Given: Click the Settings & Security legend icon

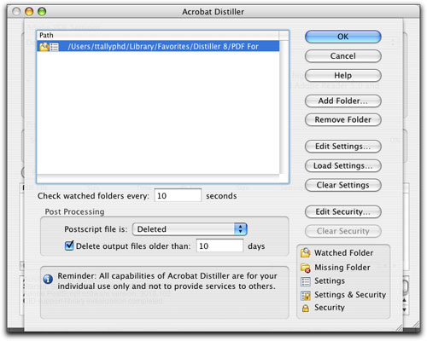Looking at the screenshot, I should point(306,296).
